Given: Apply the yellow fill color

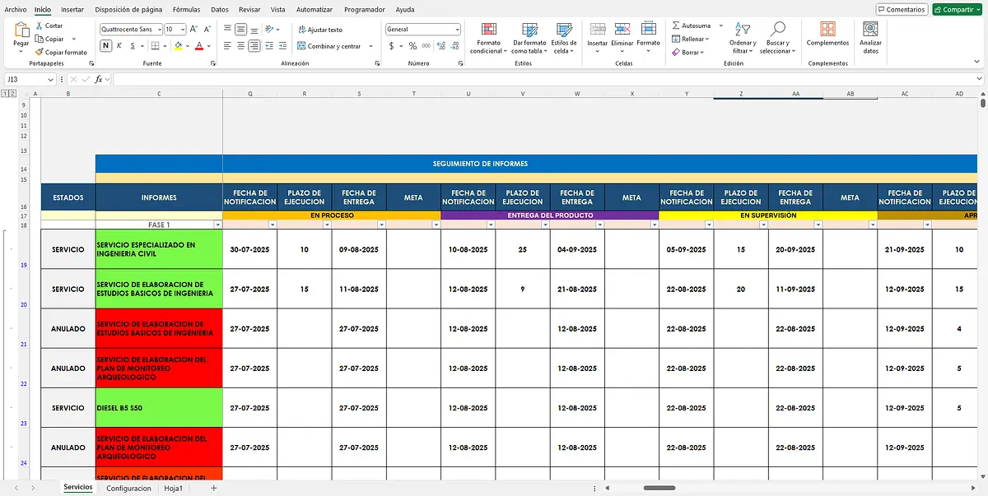Looking at the screenshot, I should [x=179, y=46].
